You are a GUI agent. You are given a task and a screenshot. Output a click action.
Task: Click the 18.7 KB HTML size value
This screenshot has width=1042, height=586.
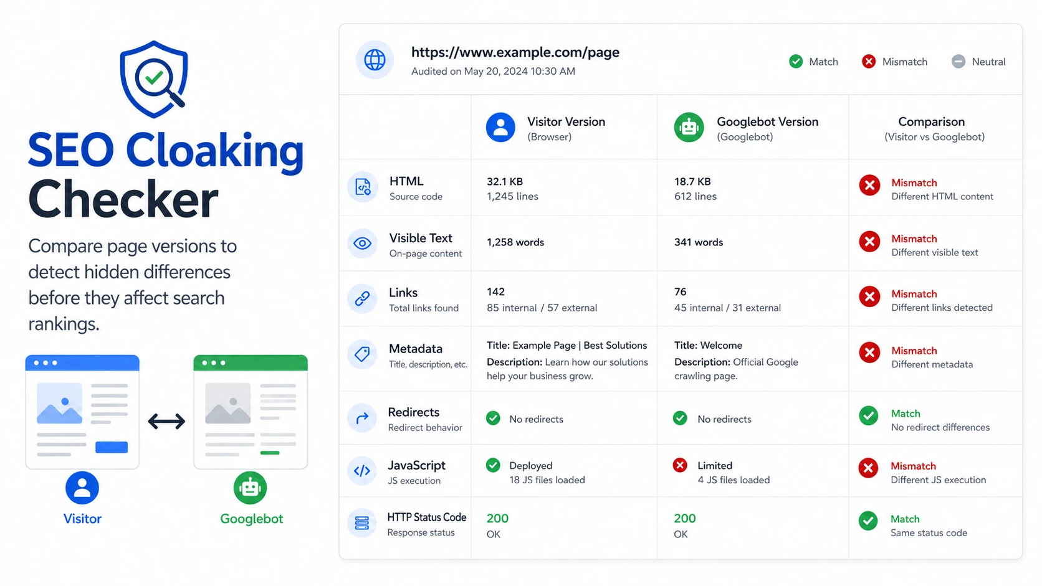692,182
